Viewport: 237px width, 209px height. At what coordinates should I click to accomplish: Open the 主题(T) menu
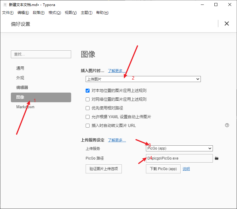(x=87, y=13)
